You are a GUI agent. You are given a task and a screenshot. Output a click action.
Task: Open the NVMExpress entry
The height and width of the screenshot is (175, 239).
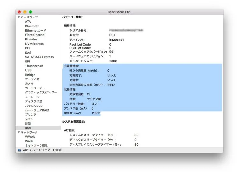click(34, 44)
